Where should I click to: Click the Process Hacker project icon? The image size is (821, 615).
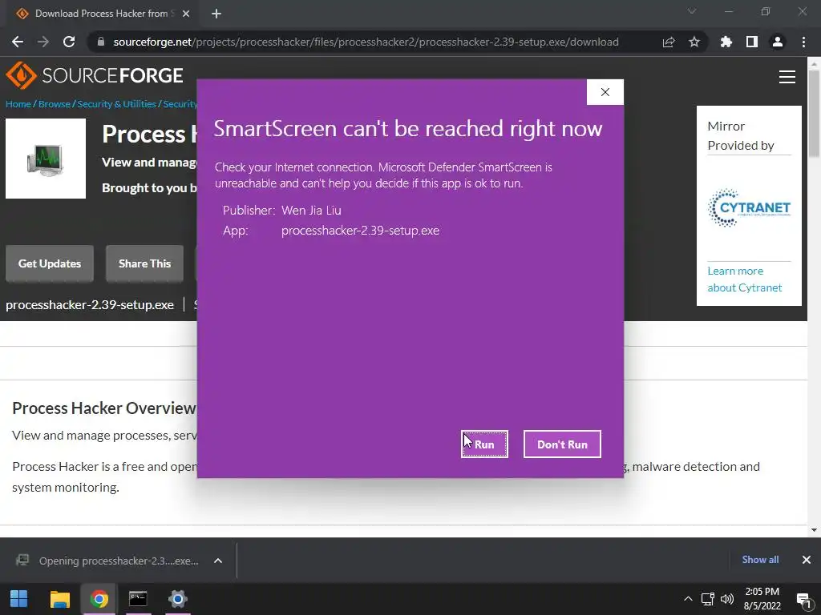46,159
